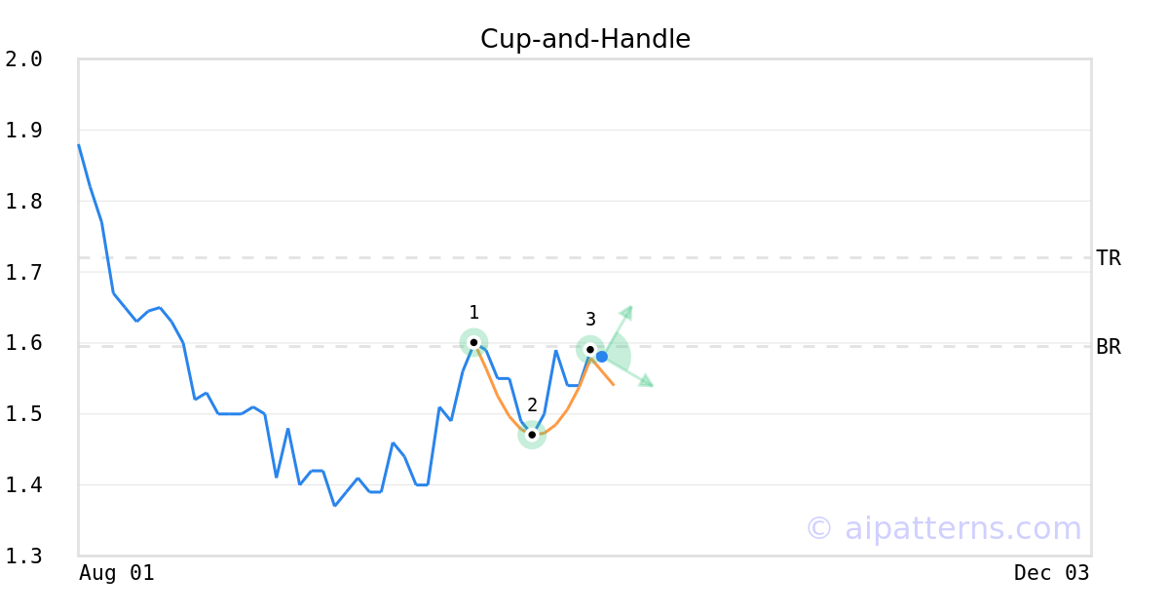This screenshot has width=1169, height=614.
Task: Click the Cup-and-Handle chart title
Action: [x=585, y=39]
